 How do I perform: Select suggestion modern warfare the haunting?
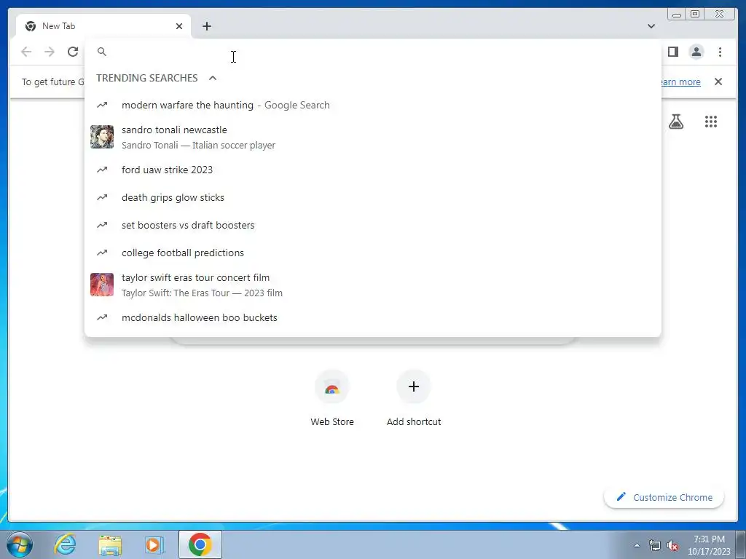(372, 105)
